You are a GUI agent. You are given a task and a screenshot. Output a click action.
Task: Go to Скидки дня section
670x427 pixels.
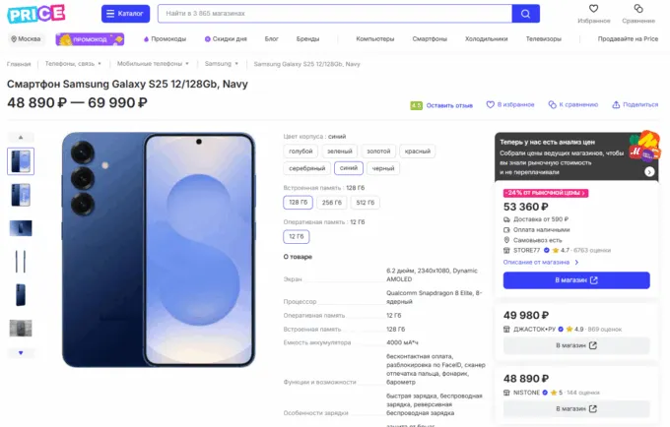[226, 39]
